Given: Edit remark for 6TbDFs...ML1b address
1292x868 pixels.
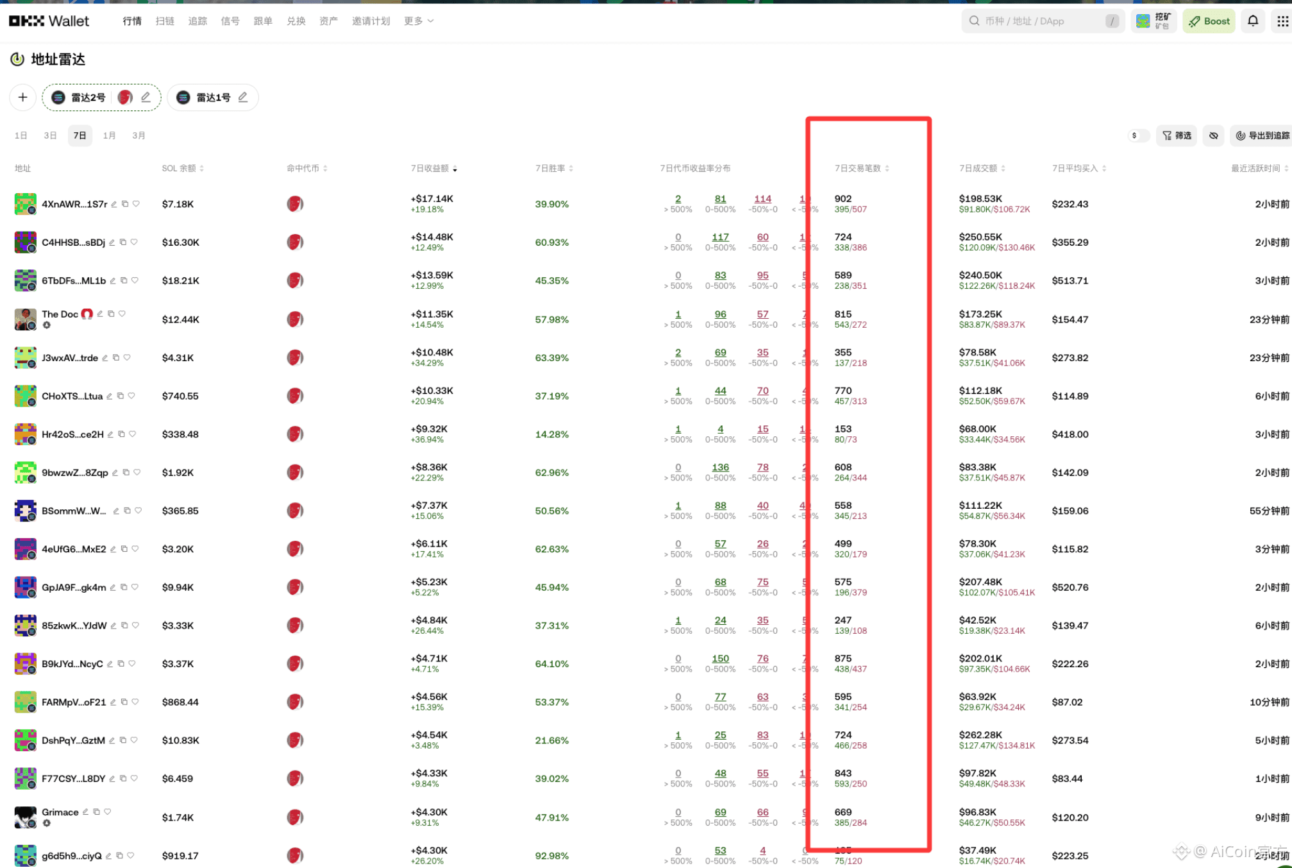Looking at the screenshot, I should 113,281.
